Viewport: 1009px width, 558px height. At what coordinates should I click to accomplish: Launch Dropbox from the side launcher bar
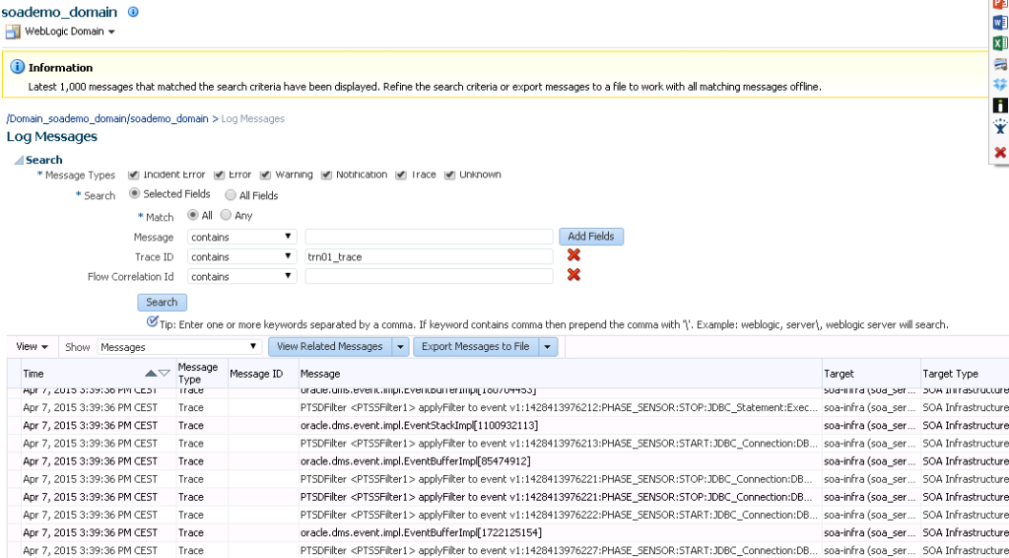[1000, 85]
